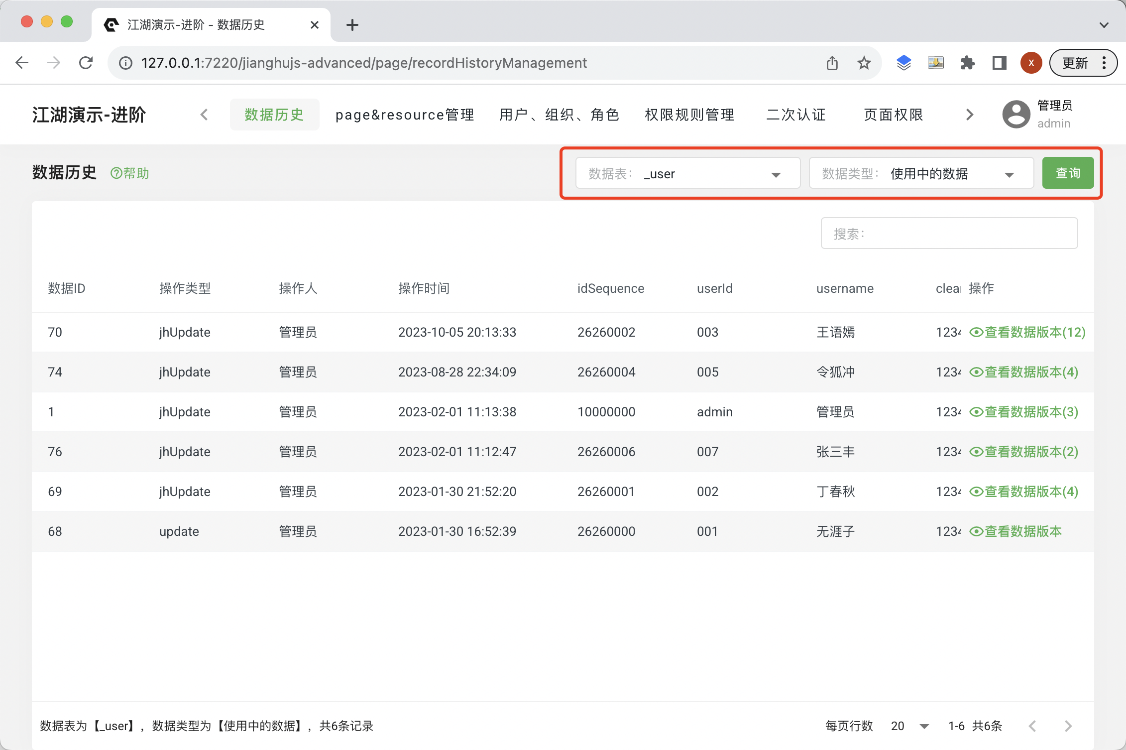View data versions for 王语嫣 row
The width and height of the screenshot is (1126, 750).
(x=1027, y=332)
